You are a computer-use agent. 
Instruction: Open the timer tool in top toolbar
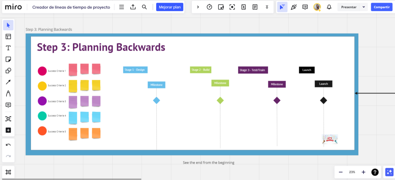[x=209, y=7]
